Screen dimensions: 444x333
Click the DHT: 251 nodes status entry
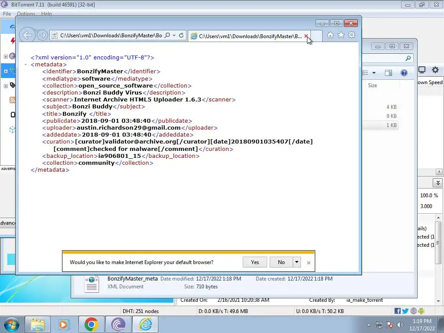(141, 311)
